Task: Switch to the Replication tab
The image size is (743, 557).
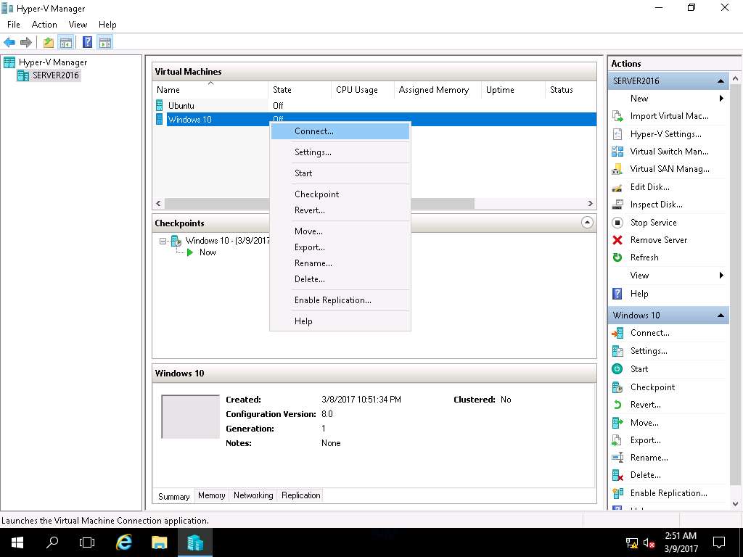Action: 301,495
